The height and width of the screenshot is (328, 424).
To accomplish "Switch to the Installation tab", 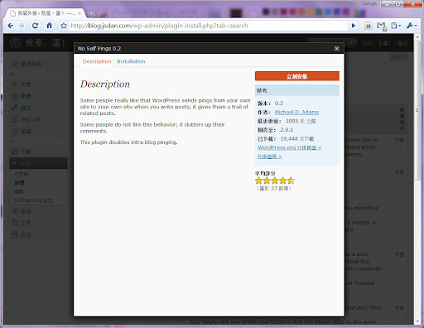I will [131, 61].
